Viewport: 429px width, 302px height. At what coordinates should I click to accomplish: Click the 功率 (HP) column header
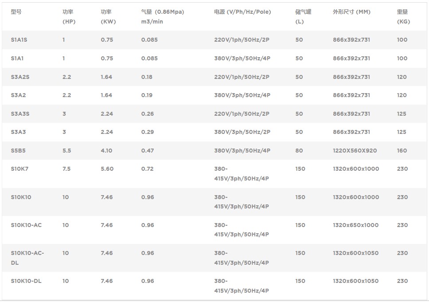point(69,17)
